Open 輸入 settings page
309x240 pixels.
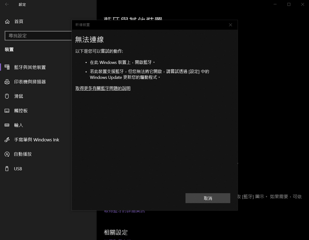pyautogui.click(x=18, y=125)
